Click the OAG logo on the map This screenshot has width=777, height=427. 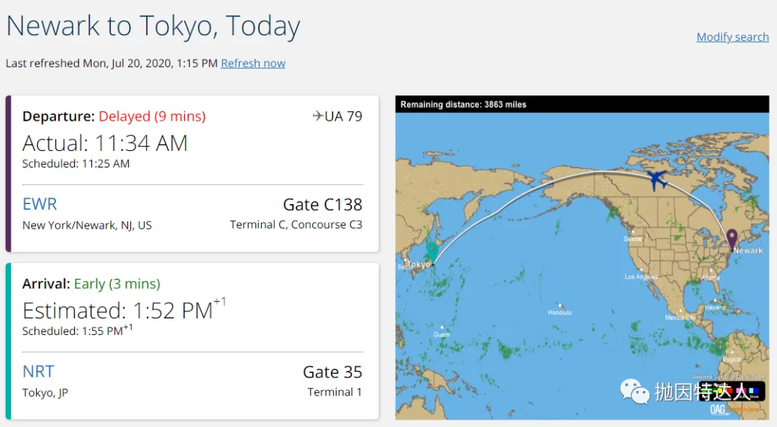[719, 410]
